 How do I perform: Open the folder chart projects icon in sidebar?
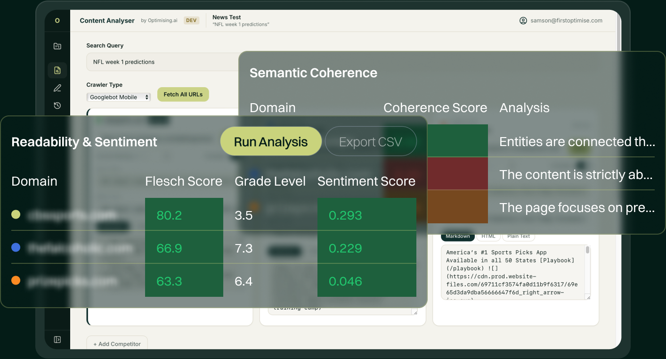click(x=57, y=46)
